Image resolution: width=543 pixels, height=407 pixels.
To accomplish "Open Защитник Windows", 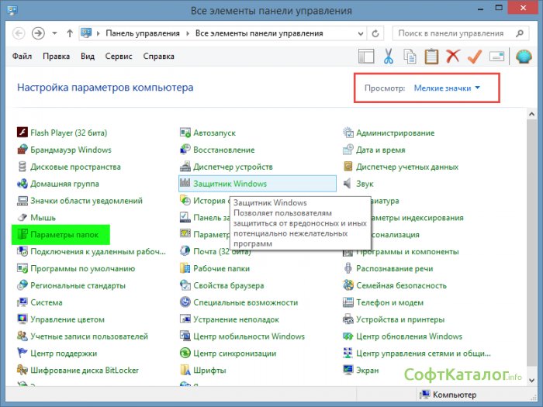I will (x=230, y=184).
